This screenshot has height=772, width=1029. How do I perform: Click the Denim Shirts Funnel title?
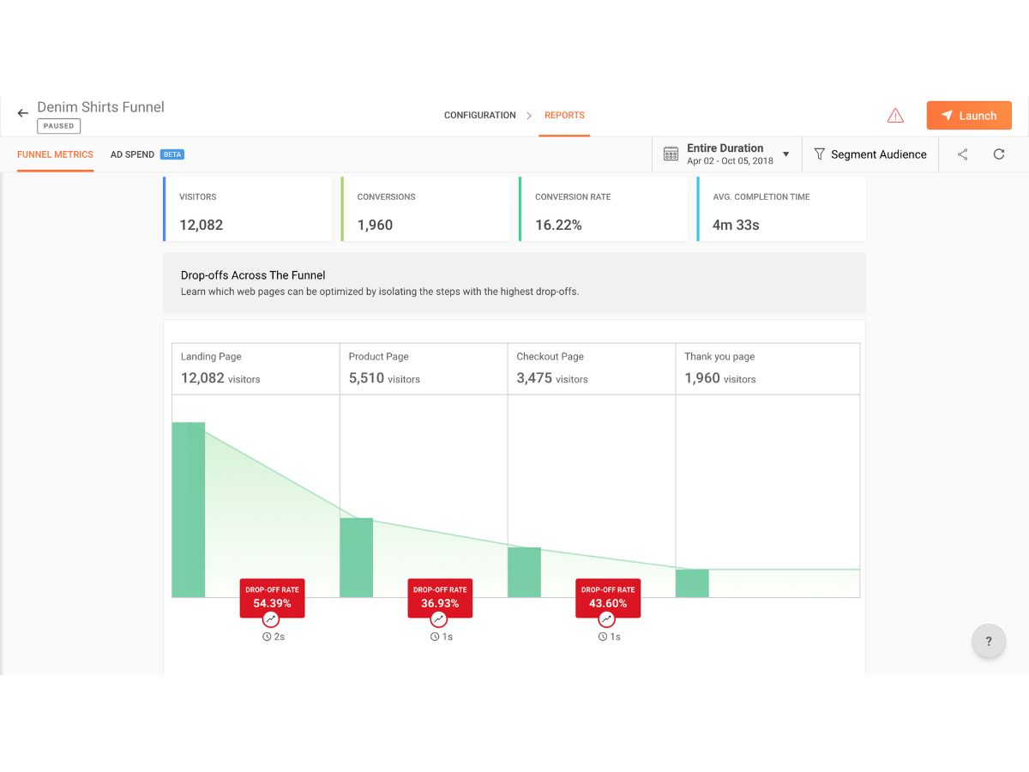(100, 107)
